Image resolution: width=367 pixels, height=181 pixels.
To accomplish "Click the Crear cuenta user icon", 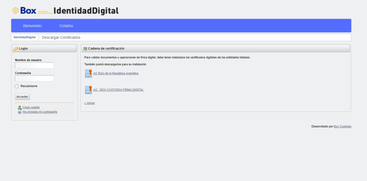I will (20, 108).
